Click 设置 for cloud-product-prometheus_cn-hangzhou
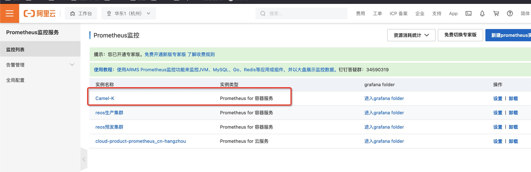The height and width of the screenshot is (172, 531). click(498, 141)
